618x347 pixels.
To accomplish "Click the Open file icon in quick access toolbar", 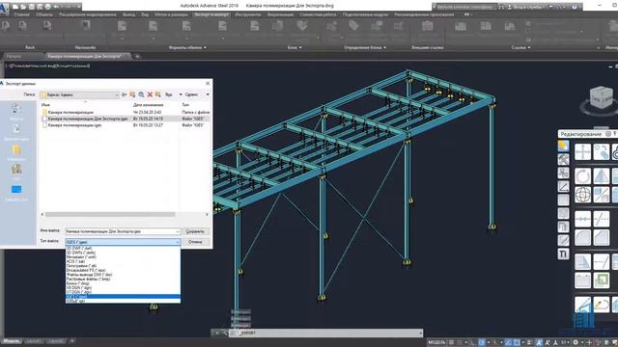I will click(23, 7).
